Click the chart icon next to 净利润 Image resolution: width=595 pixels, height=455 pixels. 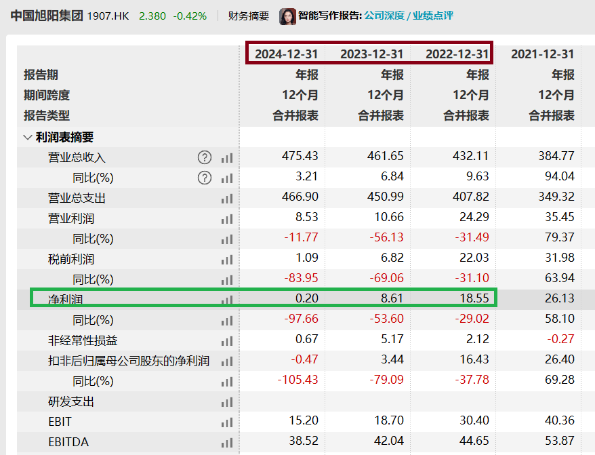227,299
